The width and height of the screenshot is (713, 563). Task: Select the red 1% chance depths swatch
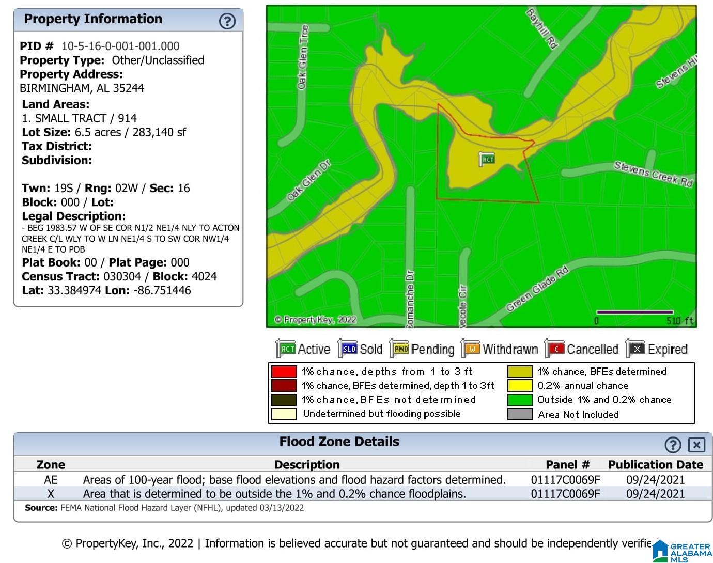coord(284,371)
